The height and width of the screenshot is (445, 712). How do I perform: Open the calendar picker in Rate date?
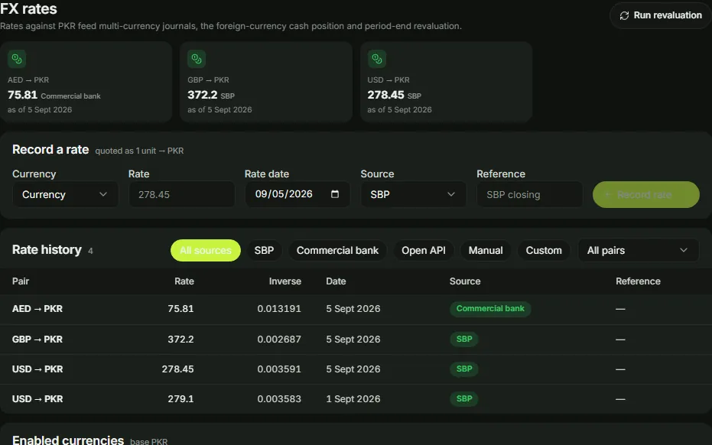point(335,194)
